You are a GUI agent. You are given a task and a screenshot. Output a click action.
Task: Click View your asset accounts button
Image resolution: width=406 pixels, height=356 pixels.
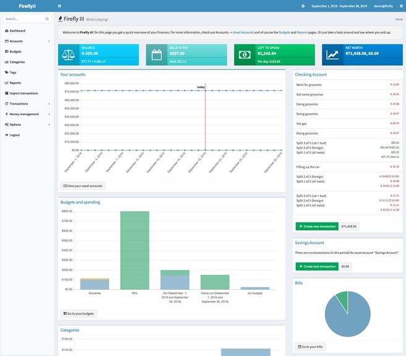83,186
